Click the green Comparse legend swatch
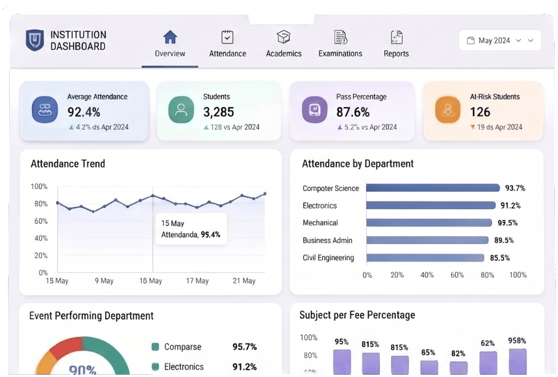This screenshot has width=558, height=377. [x=155, y=347]
